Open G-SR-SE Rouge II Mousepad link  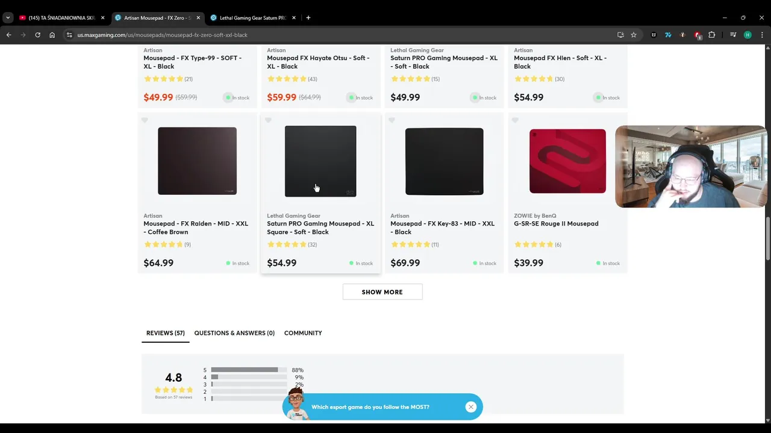[556, 224]
